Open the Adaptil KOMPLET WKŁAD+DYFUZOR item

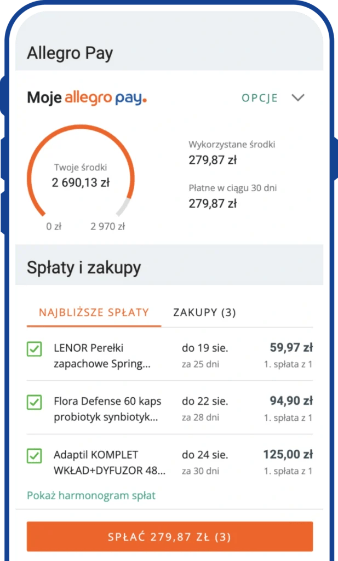(x=110, y=462)
